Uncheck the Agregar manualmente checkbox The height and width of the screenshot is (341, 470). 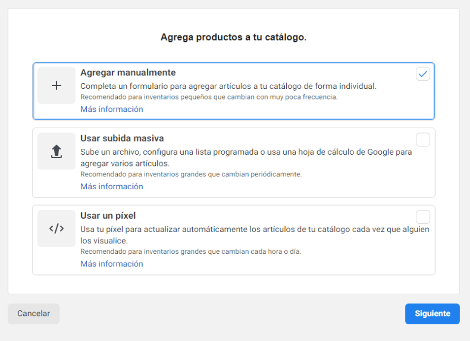pyautogui.click(x=423, y=74)
